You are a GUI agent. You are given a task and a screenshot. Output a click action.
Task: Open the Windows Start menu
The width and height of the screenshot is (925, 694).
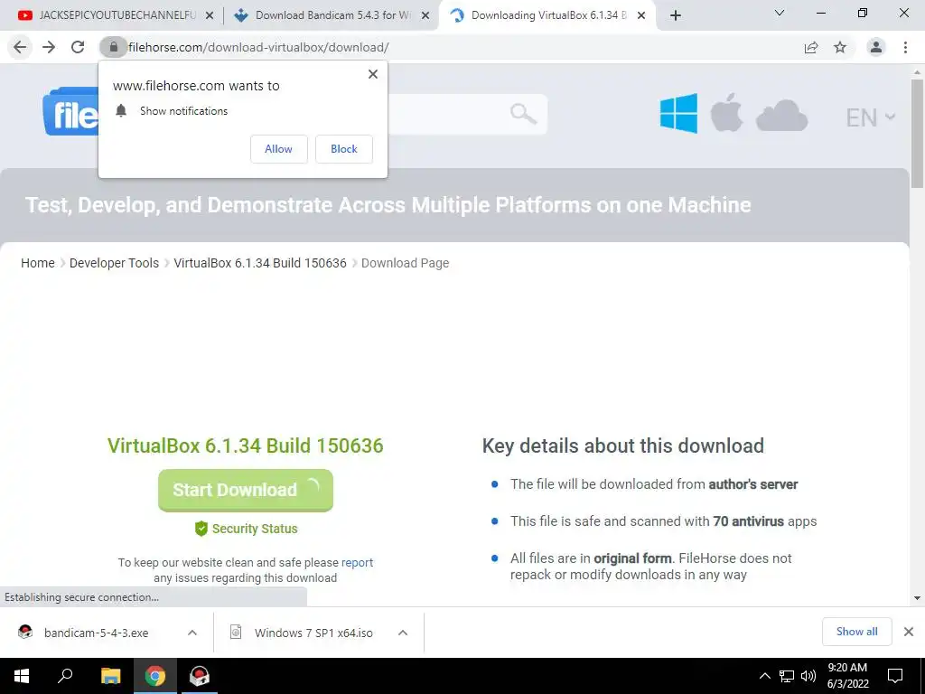[x=22, y=676]
